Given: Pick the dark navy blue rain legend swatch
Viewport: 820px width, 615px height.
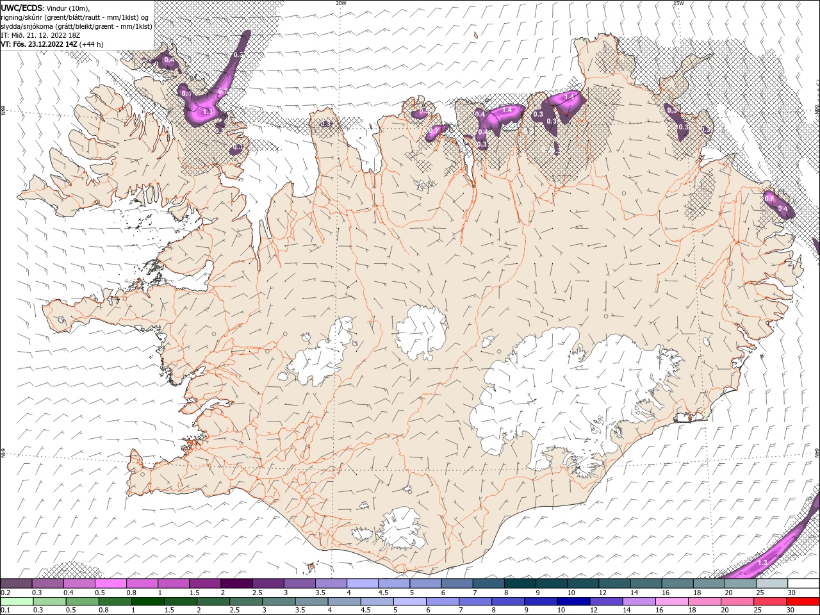Looking at the screenshot, I should pyautogui.click(x=573, y=602).
